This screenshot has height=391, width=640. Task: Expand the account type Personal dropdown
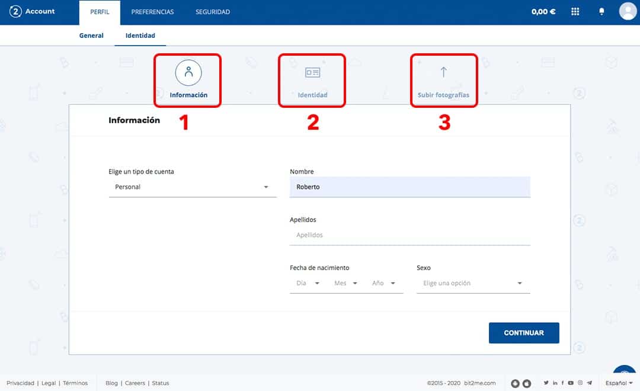pyautogui.click(x=192, y=187)
